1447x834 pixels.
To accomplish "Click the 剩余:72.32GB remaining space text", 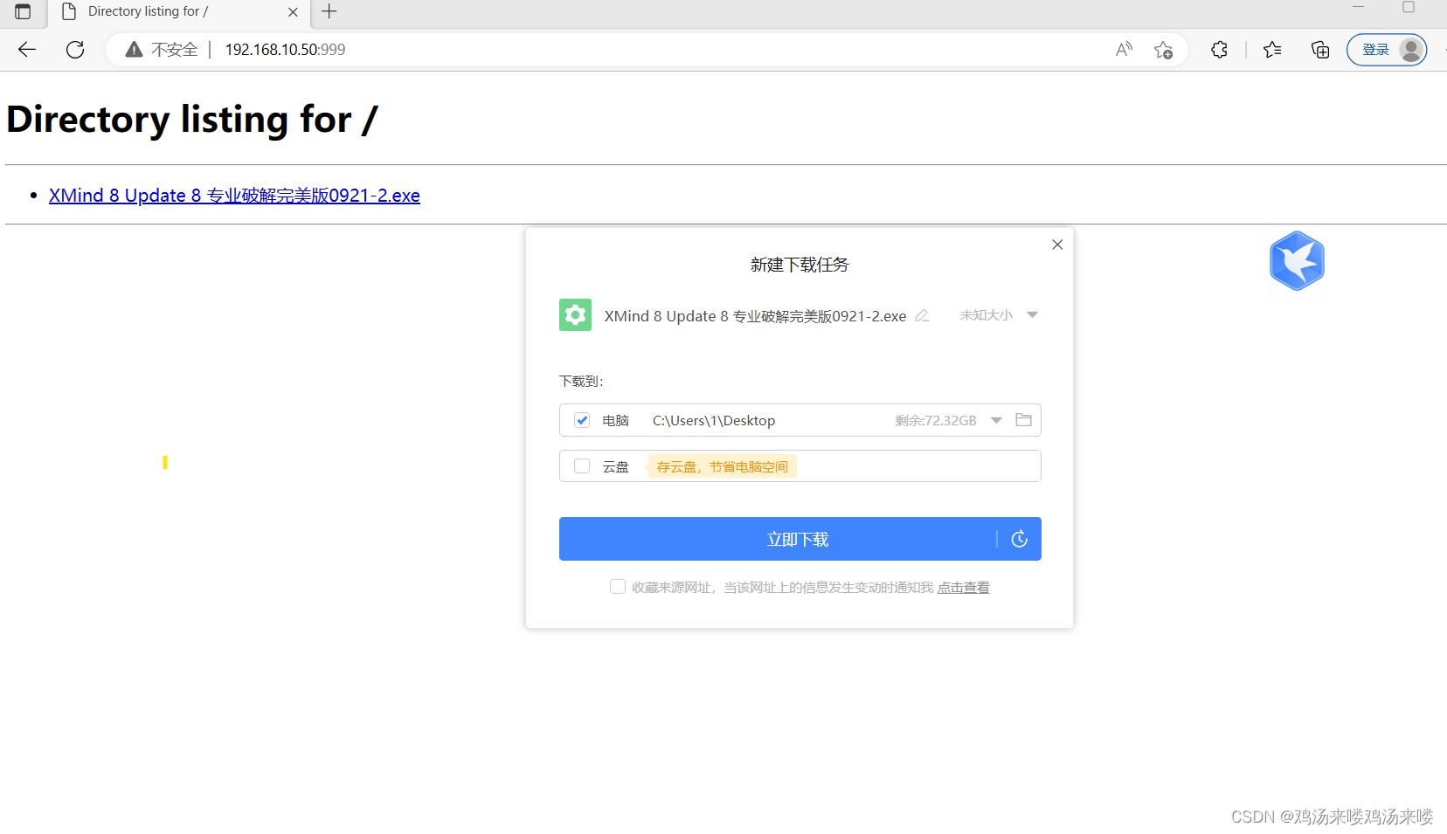I will click(936, 420).
